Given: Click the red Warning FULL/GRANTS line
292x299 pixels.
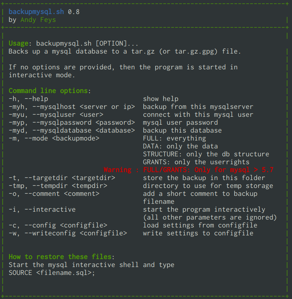Looking at the screenshot, I should (x=189, y=170).
